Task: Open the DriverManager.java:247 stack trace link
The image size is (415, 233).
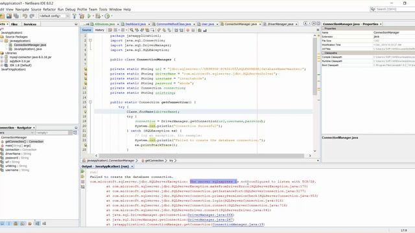Action: tap(210, 220)
